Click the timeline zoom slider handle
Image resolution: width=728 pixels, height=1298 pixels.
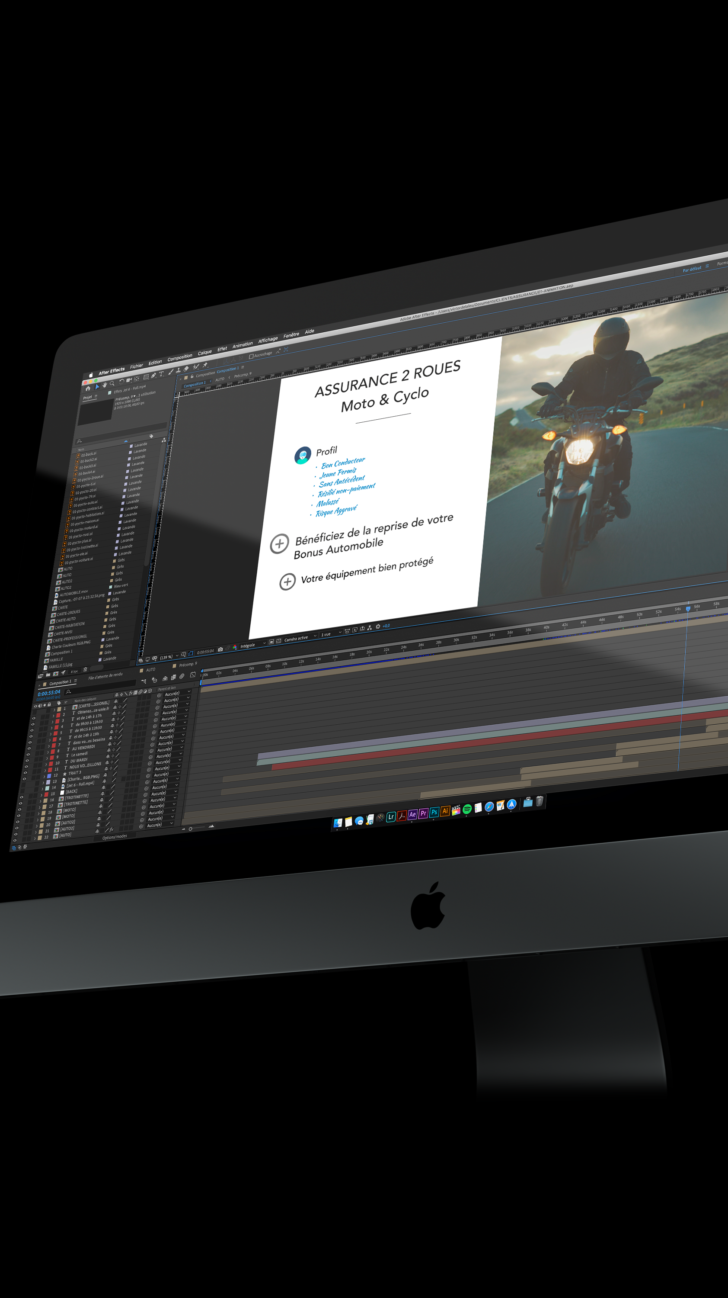click(x=190, y=829)
